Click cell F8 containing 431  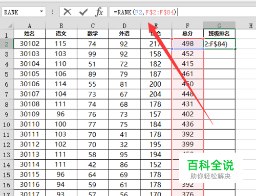pyautogui.click(x=187, y=104)
